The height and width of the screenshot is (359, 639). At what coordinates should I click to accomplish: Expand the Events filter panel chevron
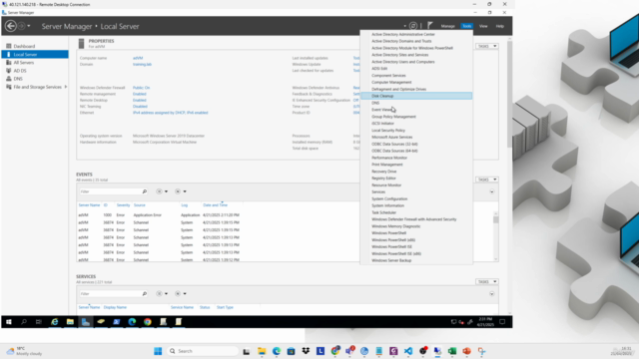point(492,191)
